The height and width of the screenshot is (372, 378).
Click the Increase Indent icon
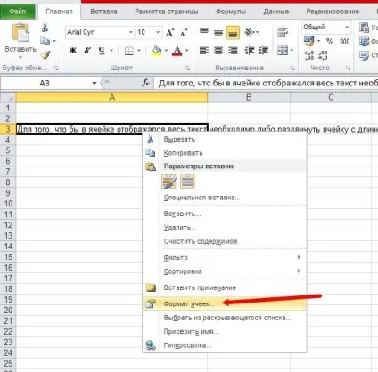(263, 51)
